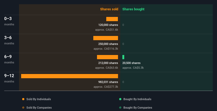This screenshot has height=111, width=217.
Task: Click the 982,031 shares value
Action: [x=108, y=82]
